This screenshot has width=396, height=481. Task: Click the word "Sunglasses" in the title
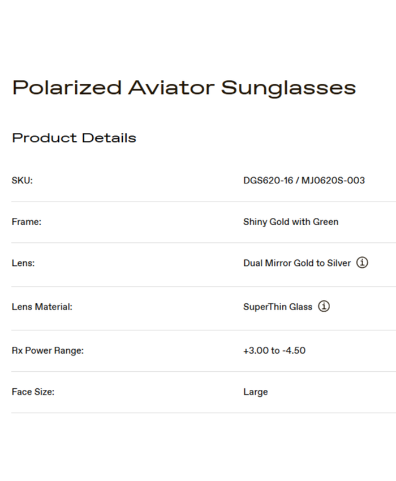coord(288,88)
